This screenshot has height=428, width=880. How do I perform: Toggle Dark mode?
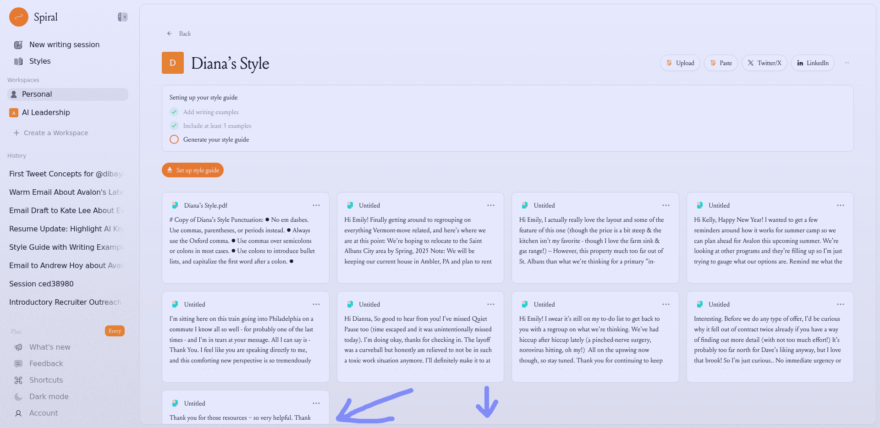[x=49, y=396]
